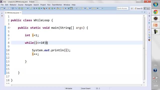Open the Refactor menu

point(13,5)
